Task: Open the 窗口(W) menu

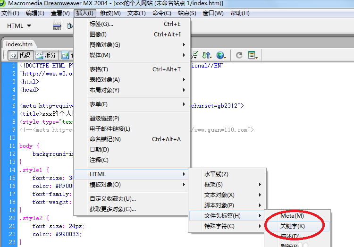Action: (x=213, y=13)
